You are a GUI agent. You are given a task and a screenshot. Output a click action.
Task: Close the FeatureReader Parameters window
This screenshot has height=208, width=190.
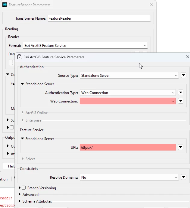(x=152, y=5)
